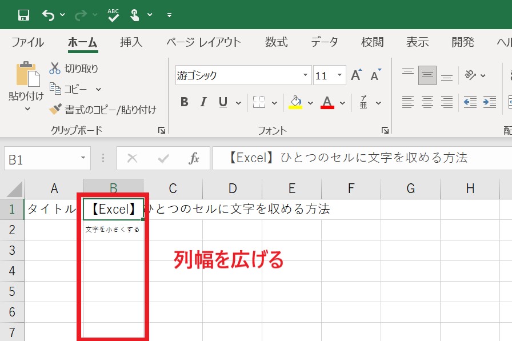
Task: Undo the last action
Action: click(49, 15)
